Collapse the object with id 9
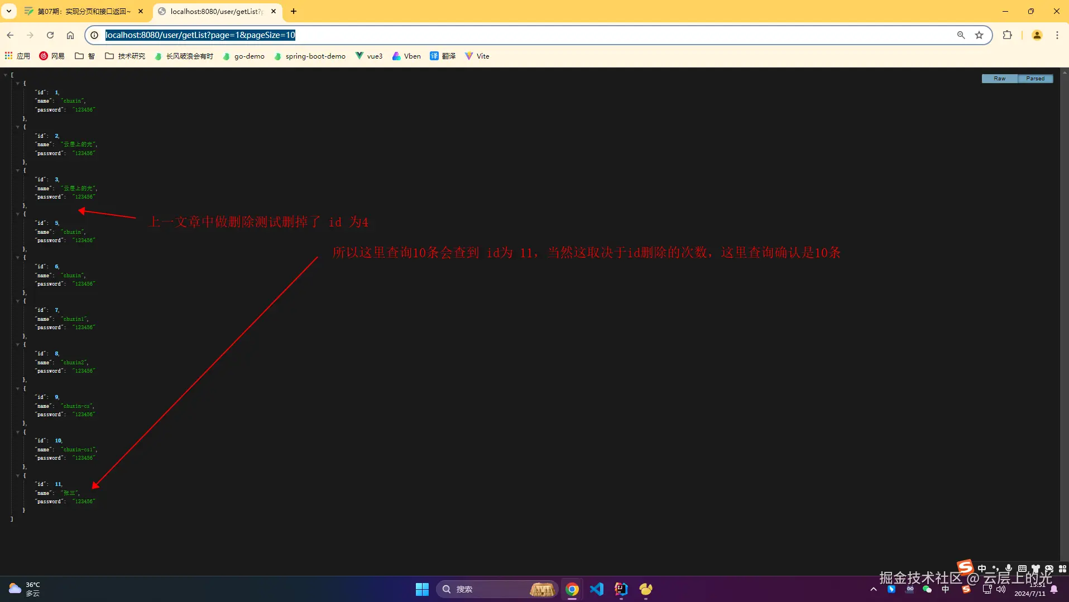Image resolution: width=1069 pixels, height=602 pixels. (x=18, y=388)
